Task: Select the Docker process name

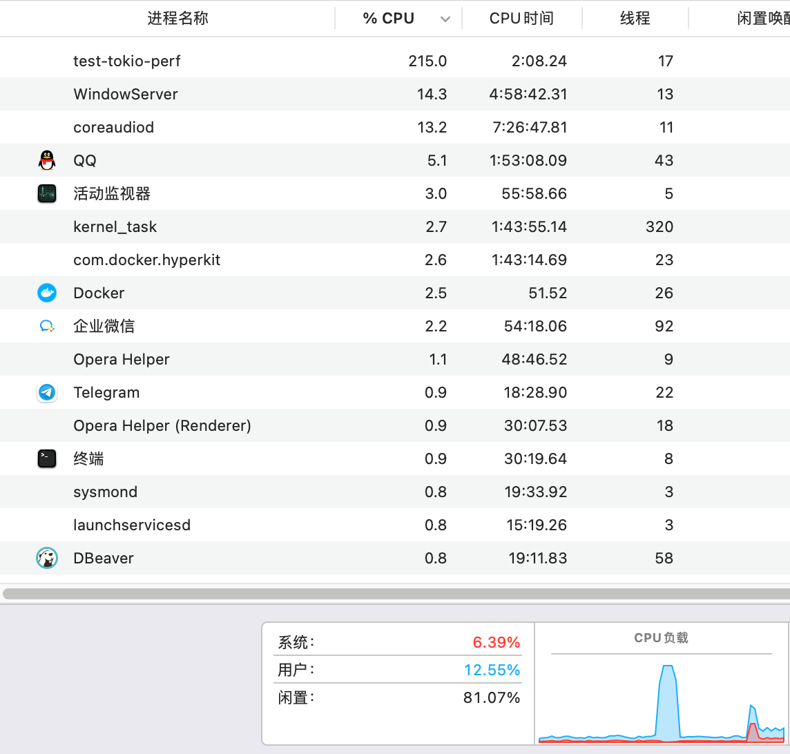Action: click(99, 293)
